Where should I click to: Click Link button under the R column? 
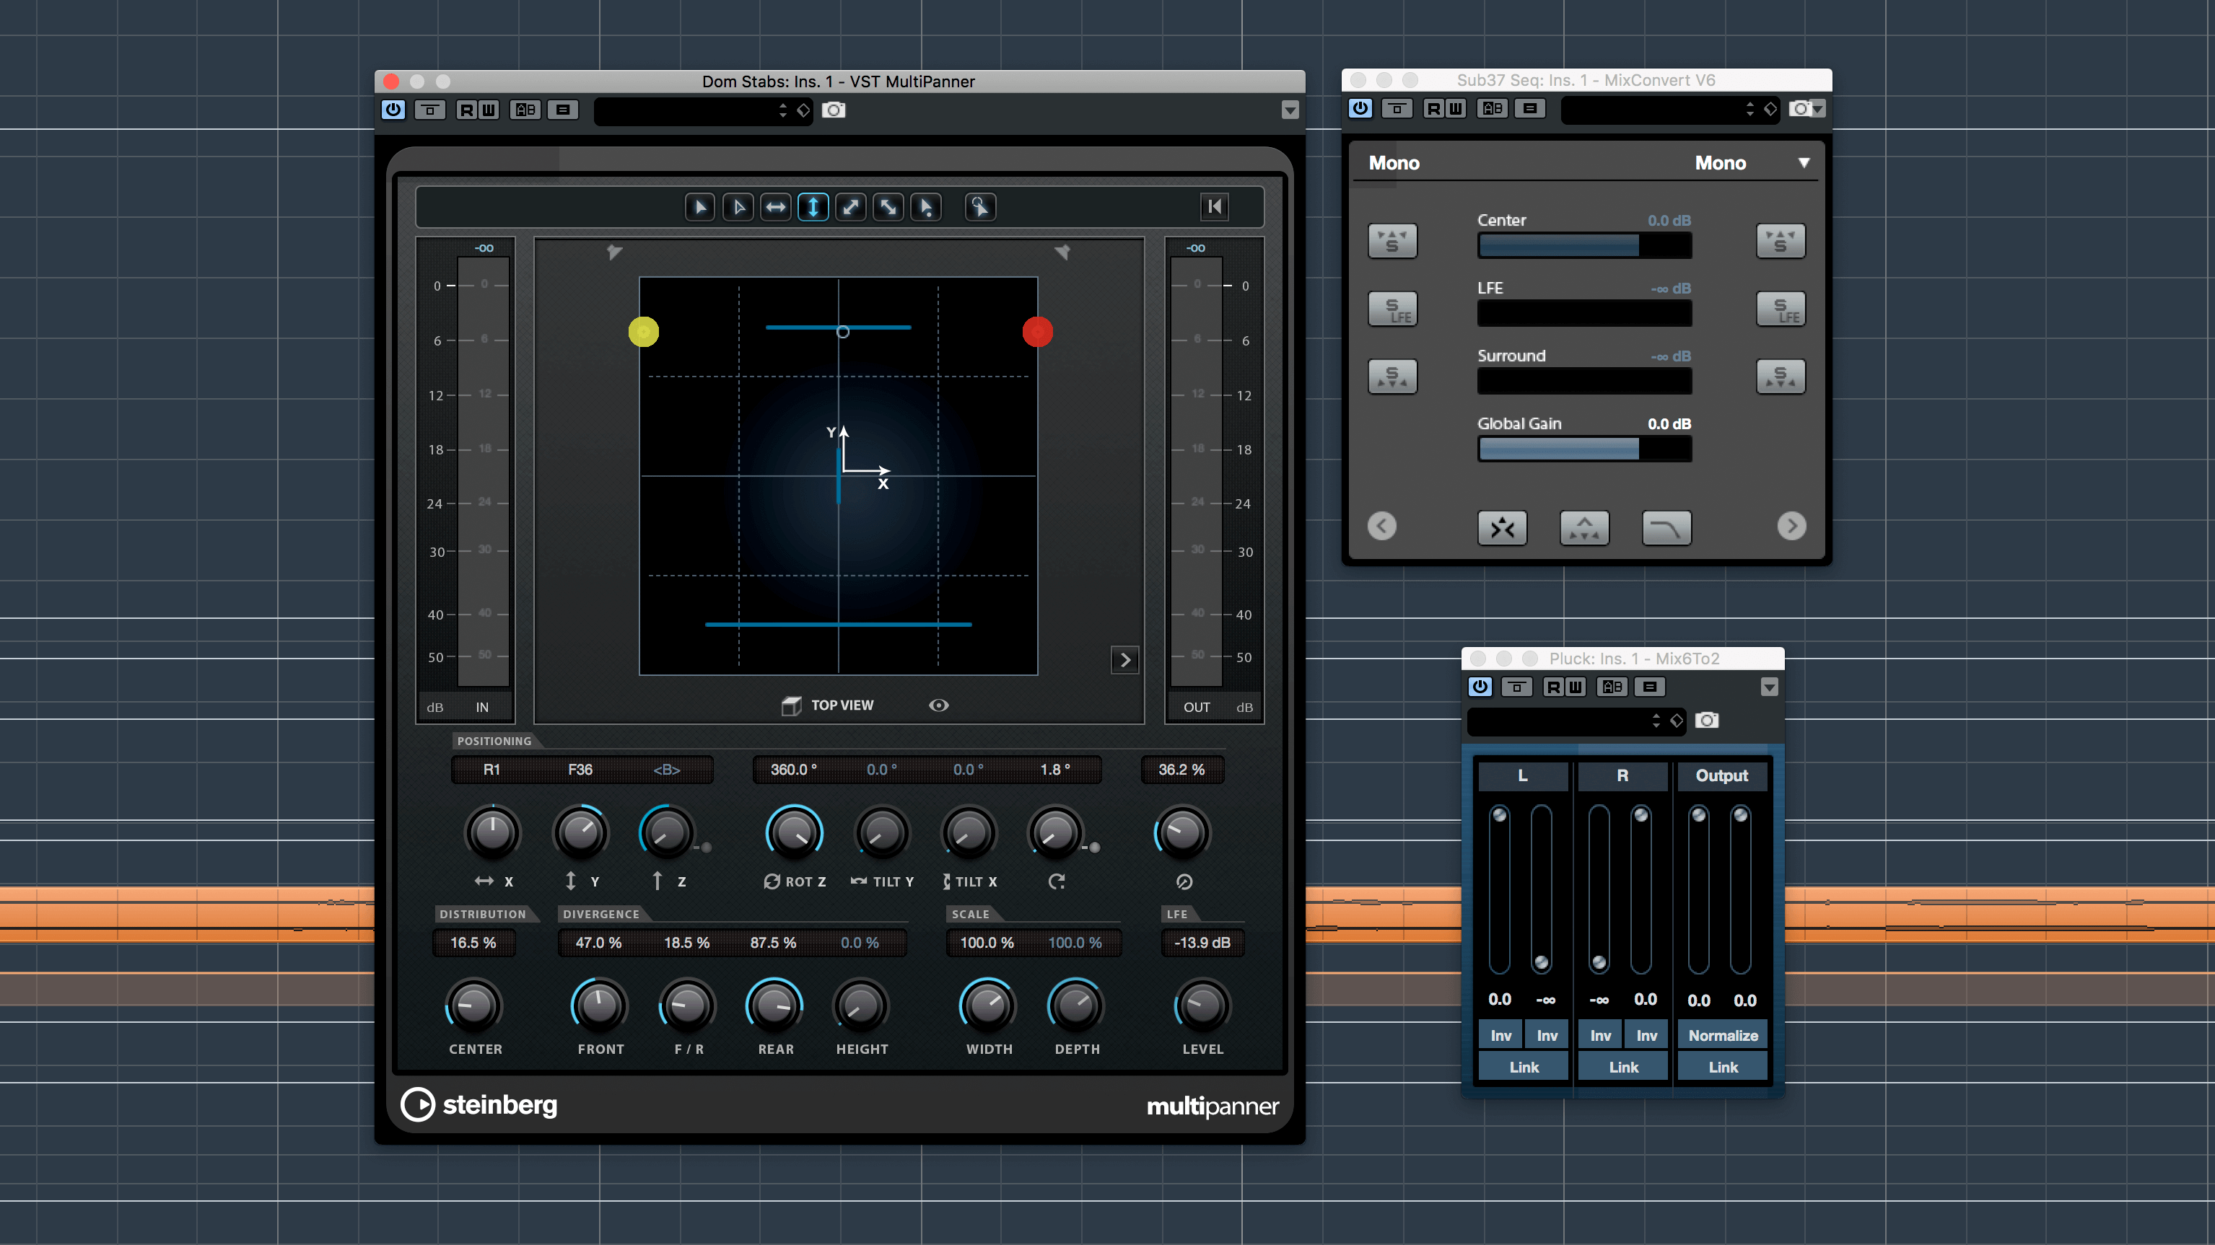[1623, 1067]
